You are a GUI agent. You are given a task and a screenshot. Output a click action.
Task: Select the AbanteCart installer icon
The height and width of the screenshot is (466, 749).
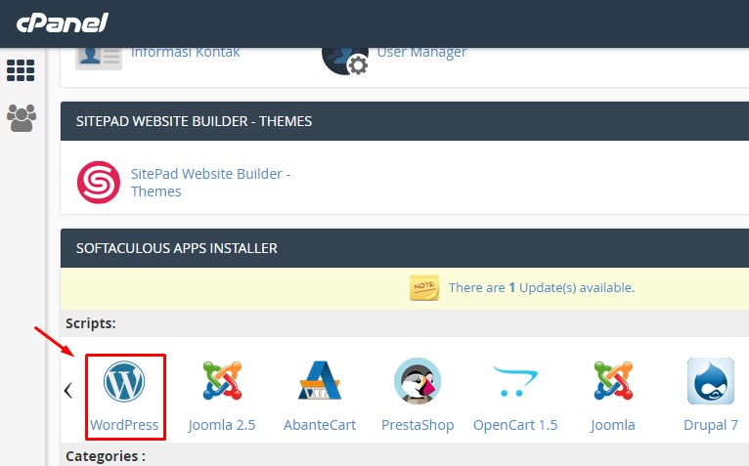click(x=320, y=381)
